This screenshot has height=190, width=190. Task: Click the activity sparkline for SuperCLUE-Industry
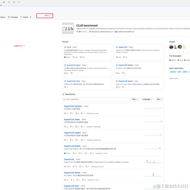(x=153, y=108)
